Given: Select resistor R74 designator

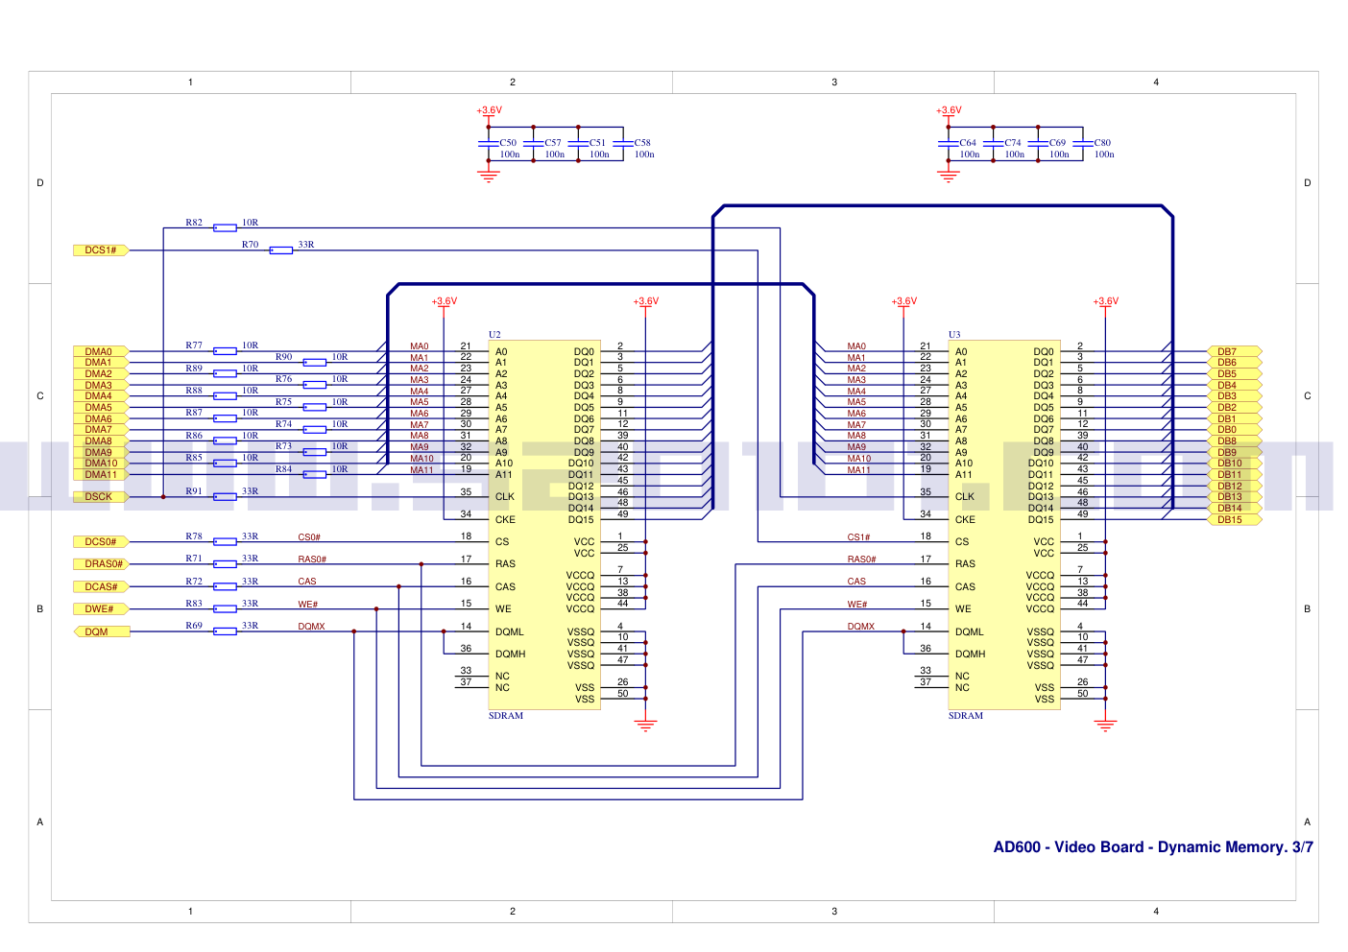Looking at the screenshot, I should 283,424.
